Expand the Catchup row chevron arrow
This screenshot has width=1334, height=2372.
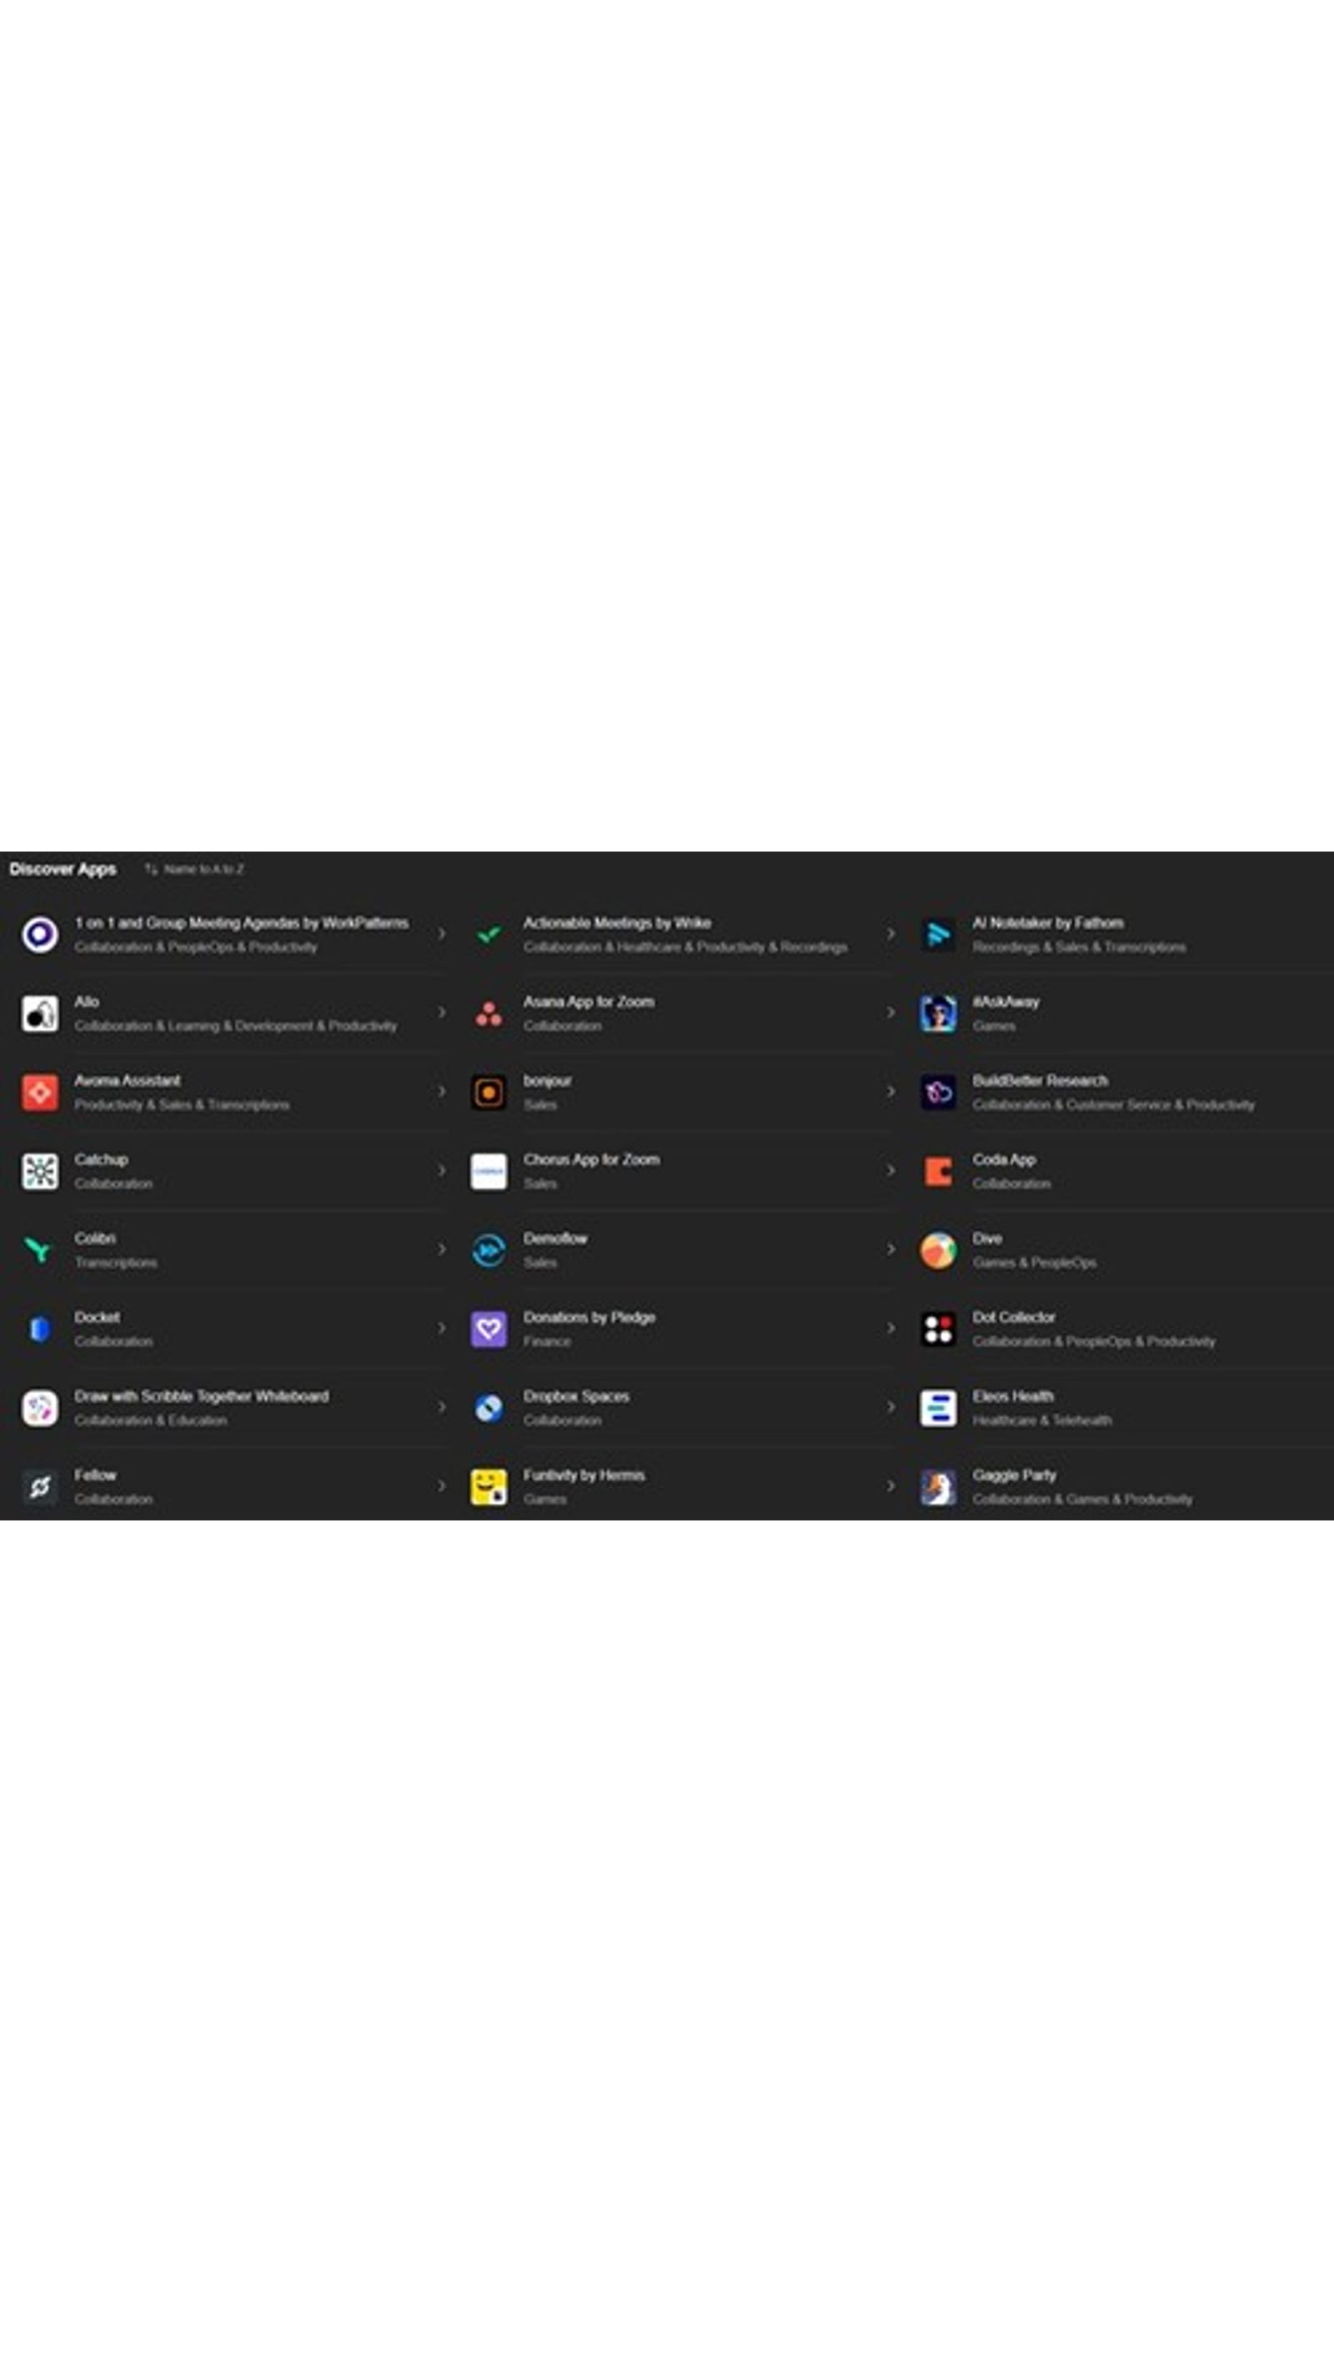point(441,1170)
